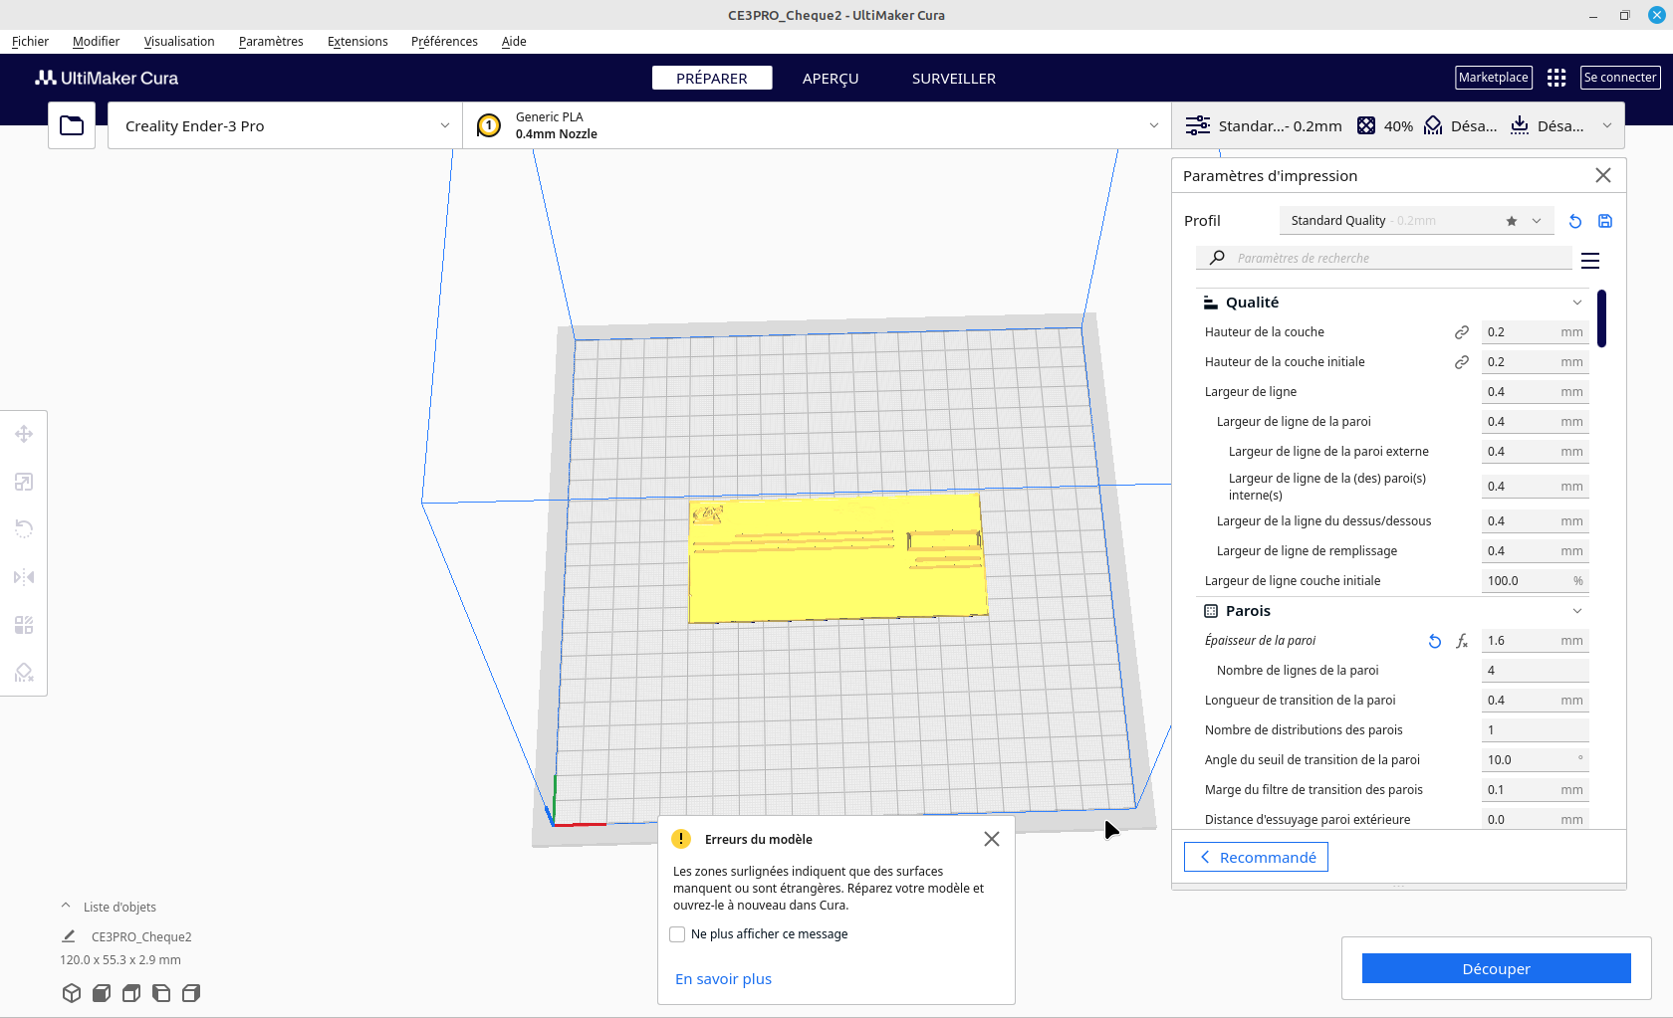Viewport: 1673px width, 1018px height.
Task: Open the Extensions menu
Action: pyautogui.click(x=358, y=42)
